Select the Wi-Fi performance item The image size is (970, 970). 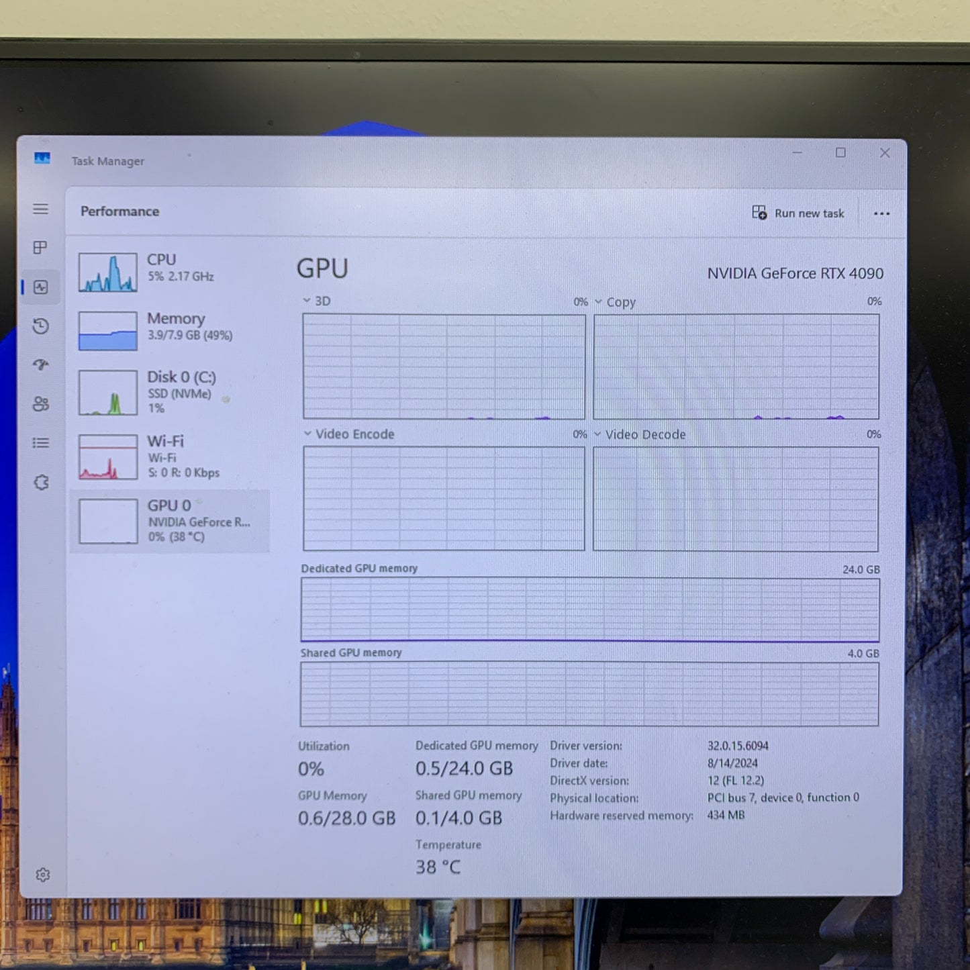pyautogui.click(x=170, y=456)
